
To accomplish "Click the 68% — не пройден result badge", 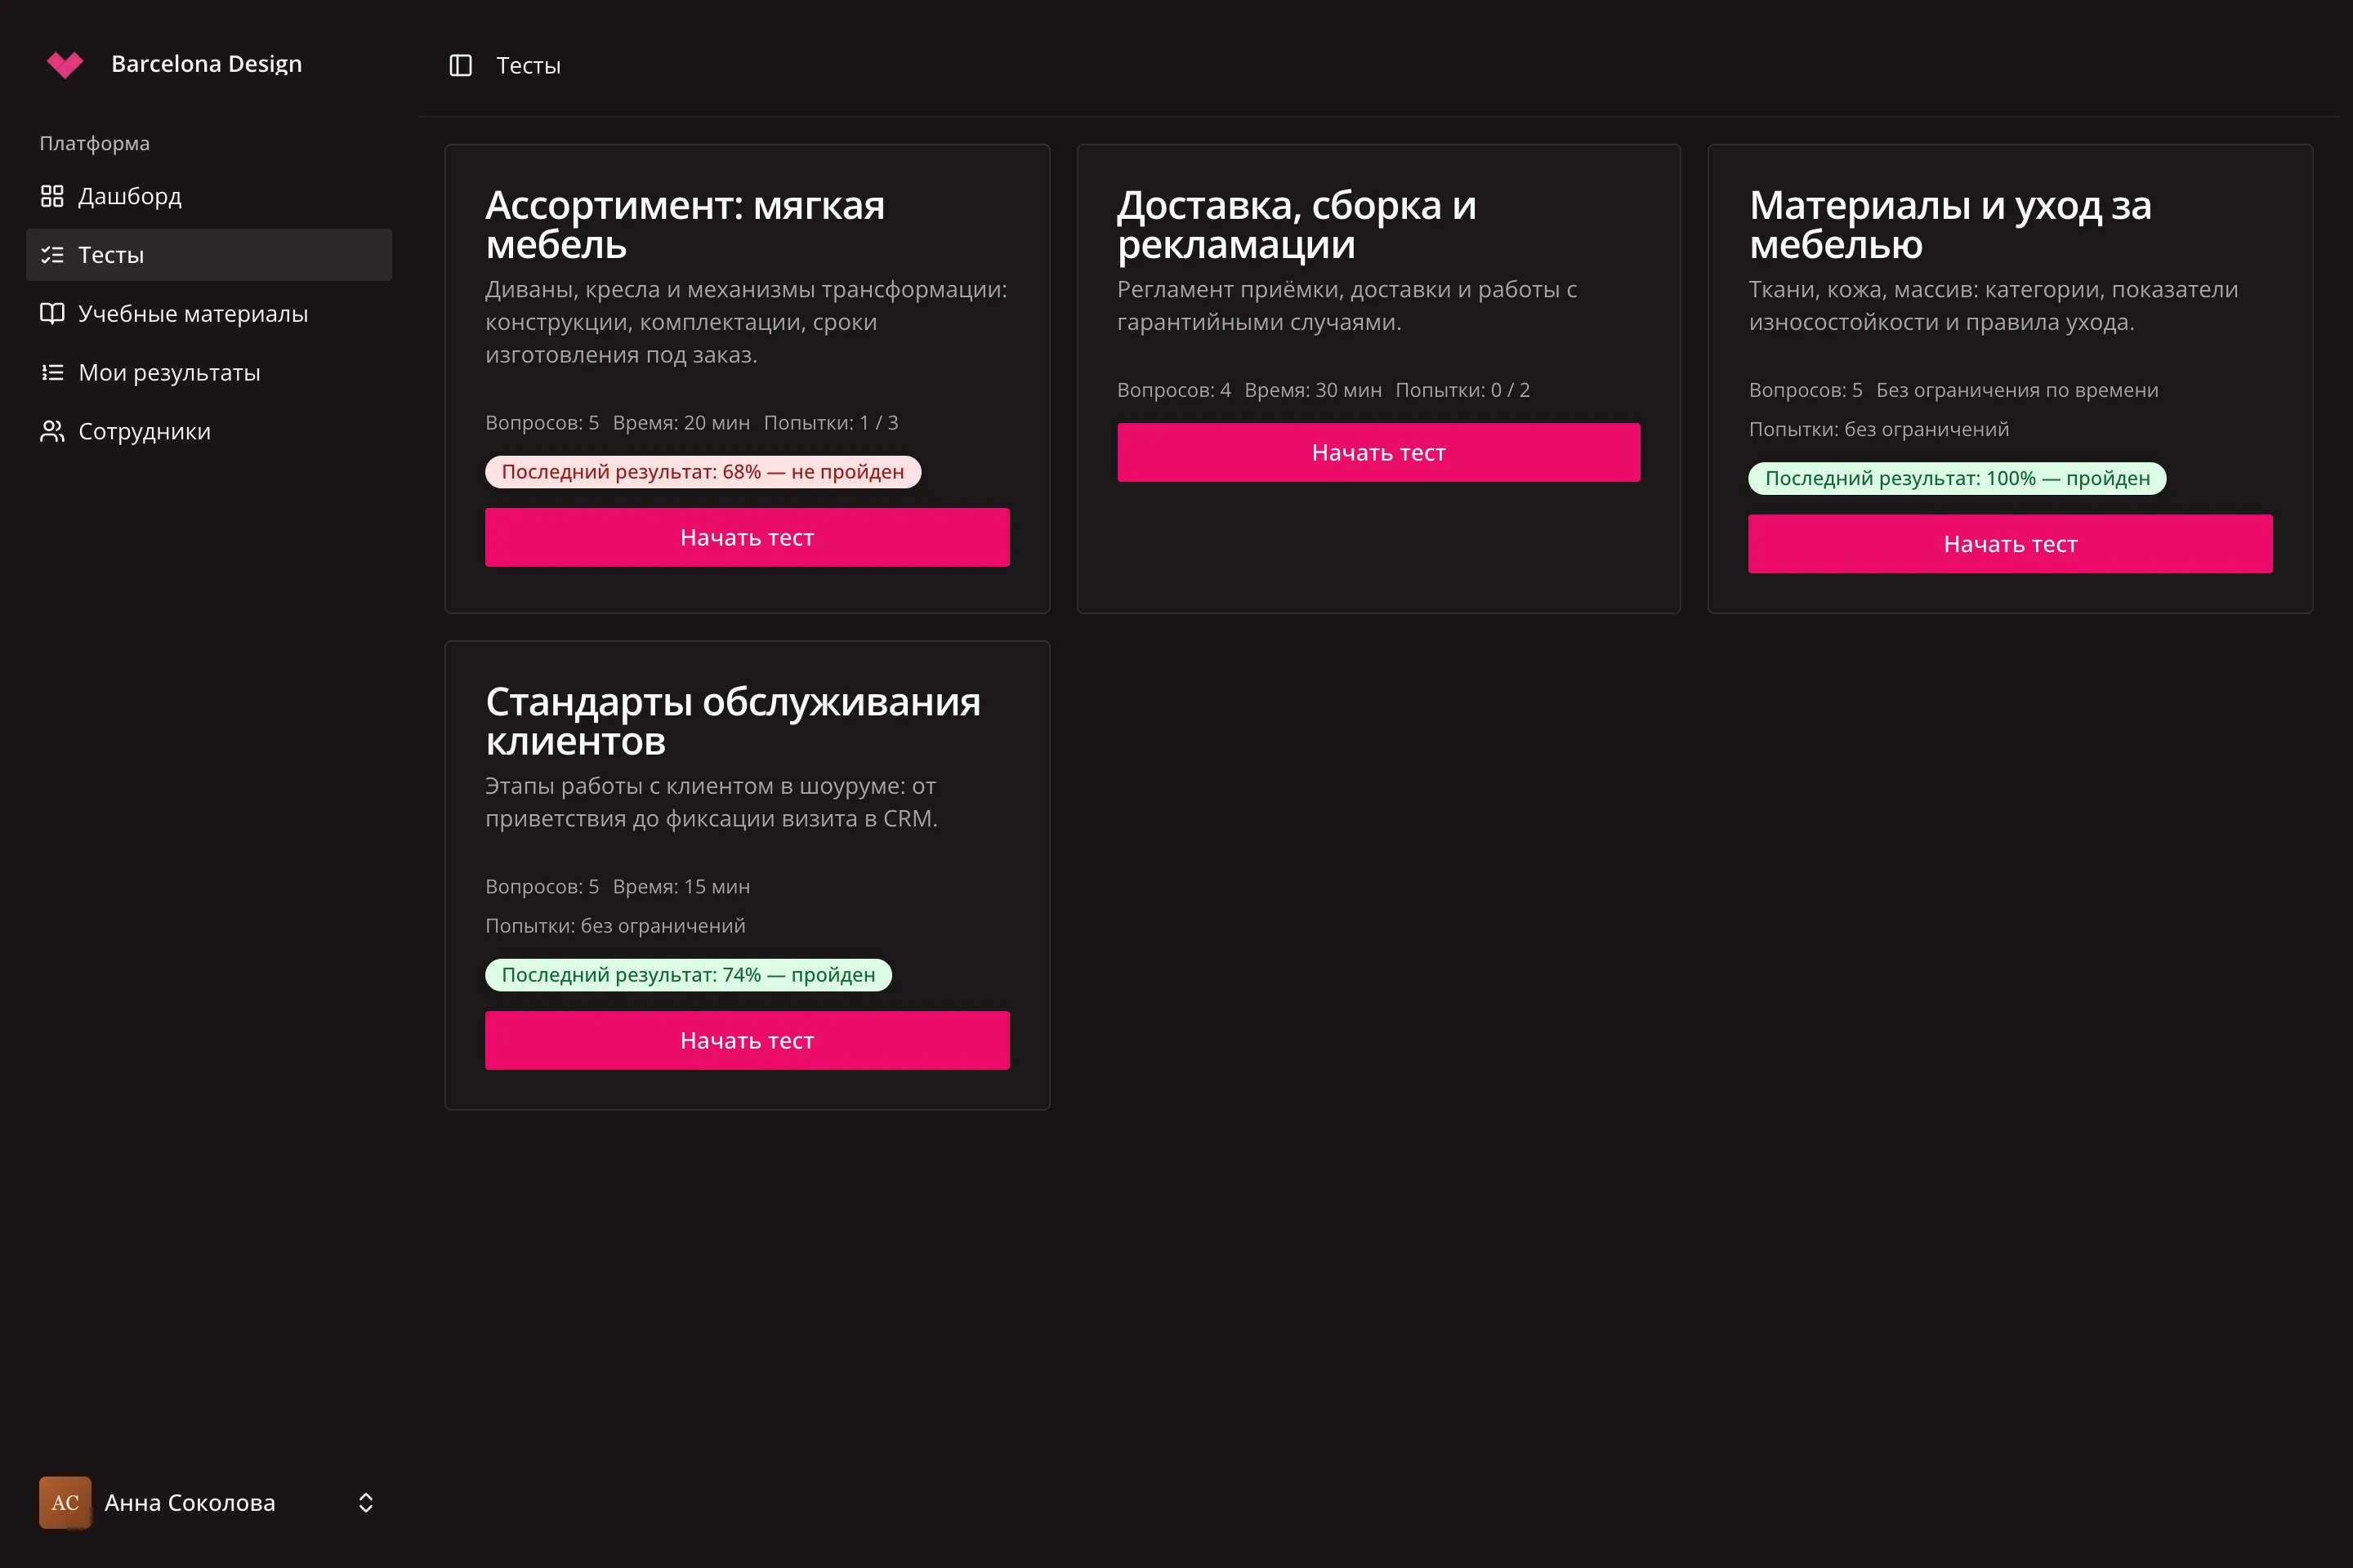I will pos(703,472).
